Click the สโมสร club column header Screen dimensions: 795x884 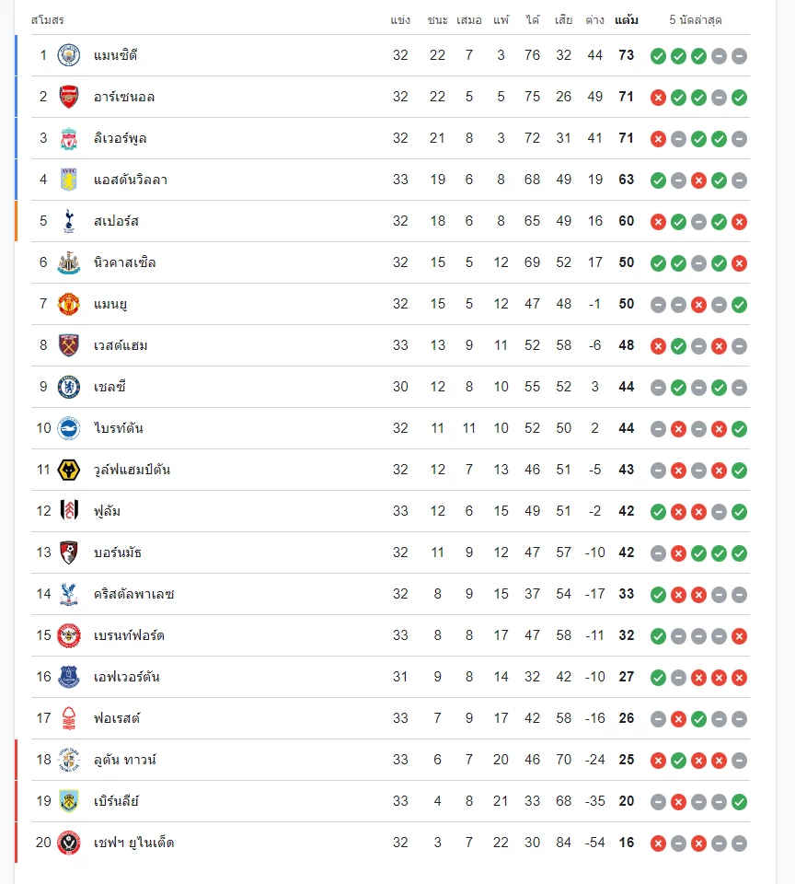point(47,20)
